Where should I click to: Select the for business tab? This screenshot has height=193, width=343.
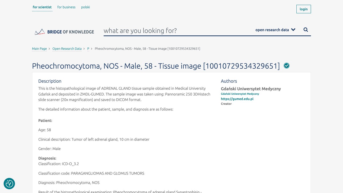[66, 7]
